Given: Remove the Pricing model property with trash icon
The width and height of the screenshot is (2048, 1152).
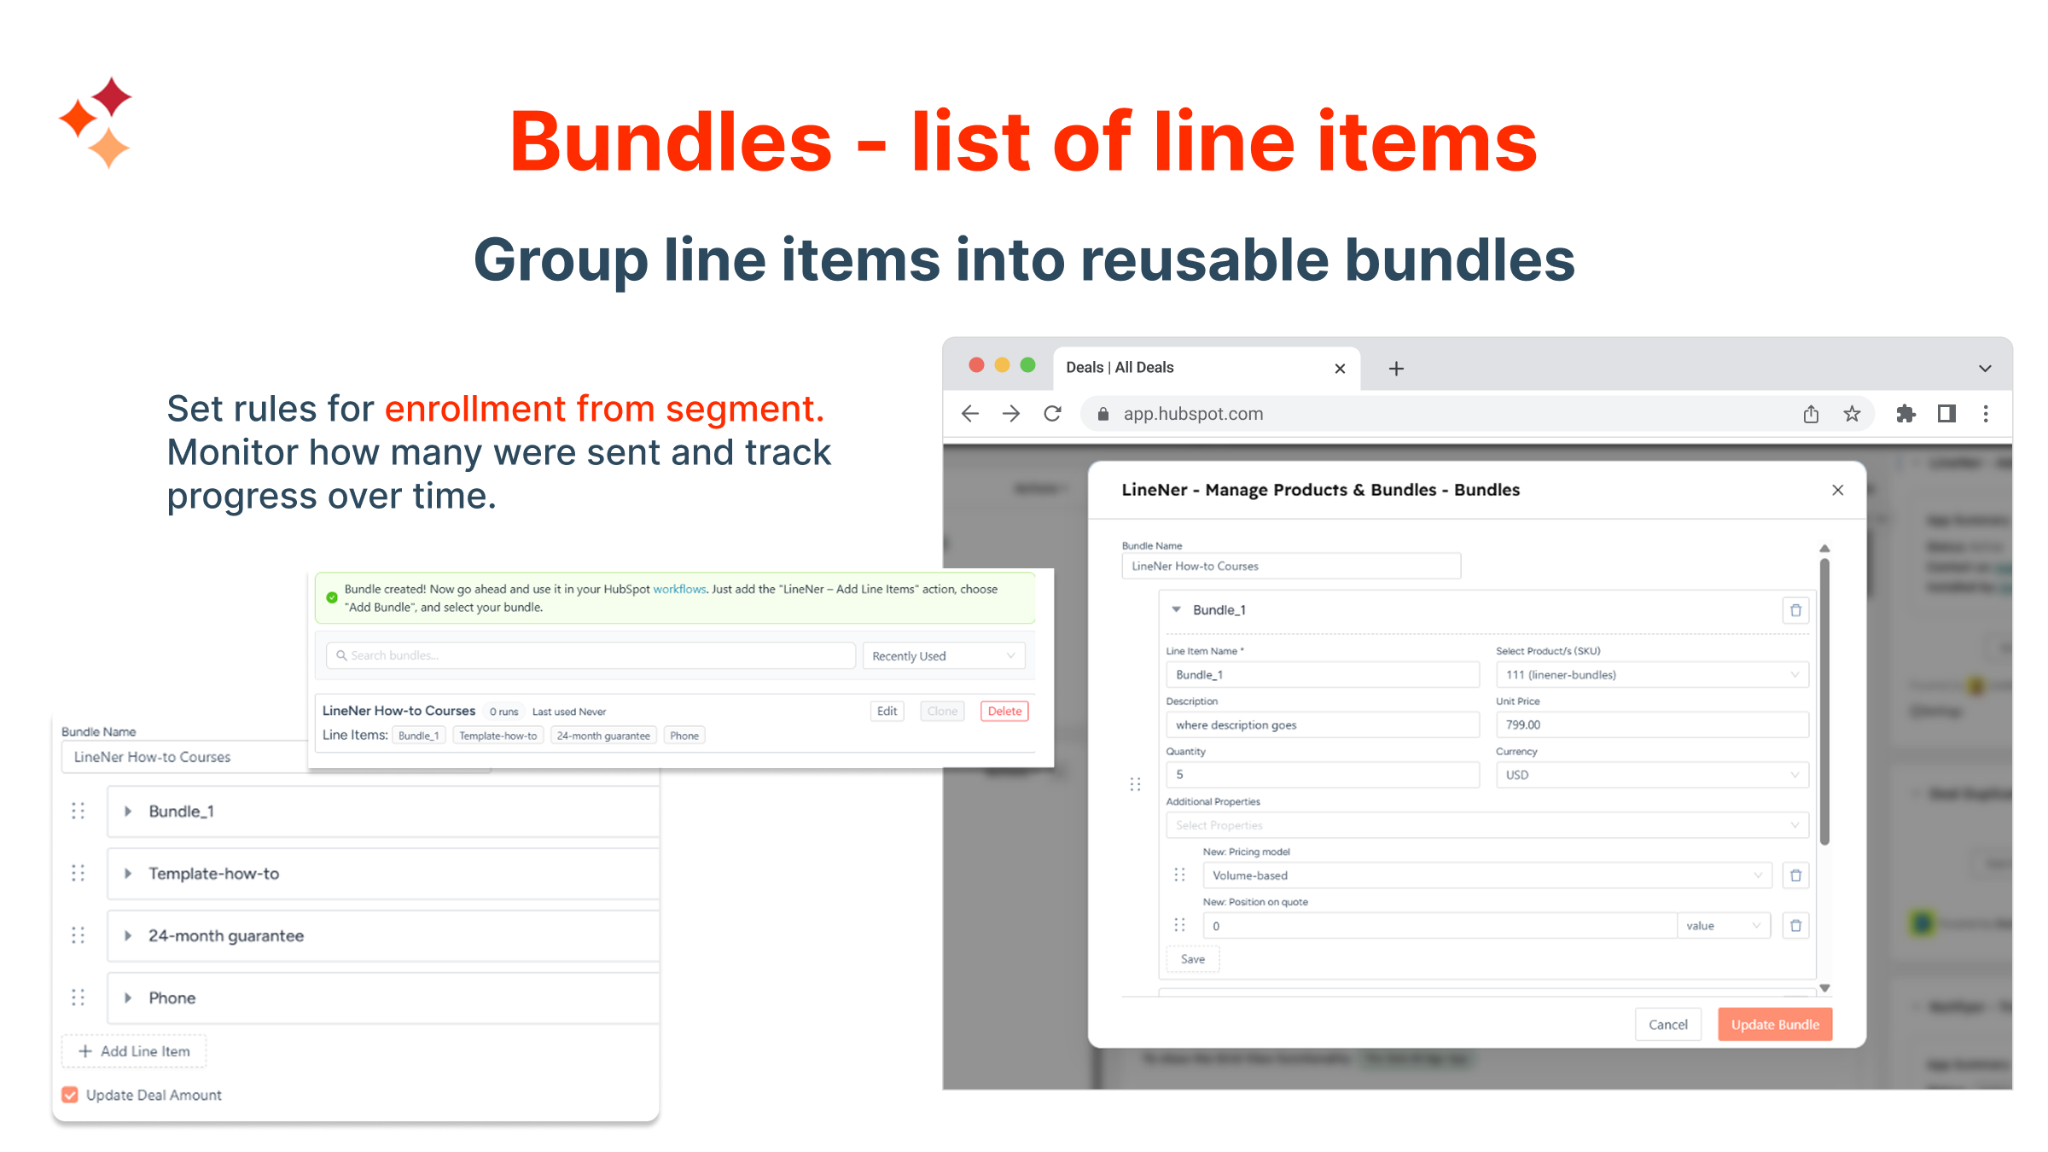Looking at the screenshot, I should coord(1795,876).
